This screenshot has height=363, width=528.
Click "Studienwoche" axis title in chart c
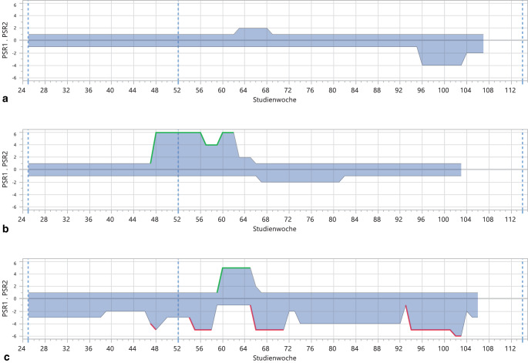[x=275, y=358]
